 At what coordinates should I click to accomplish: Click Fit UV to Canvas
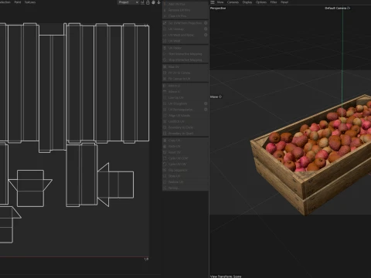[185, 73]
